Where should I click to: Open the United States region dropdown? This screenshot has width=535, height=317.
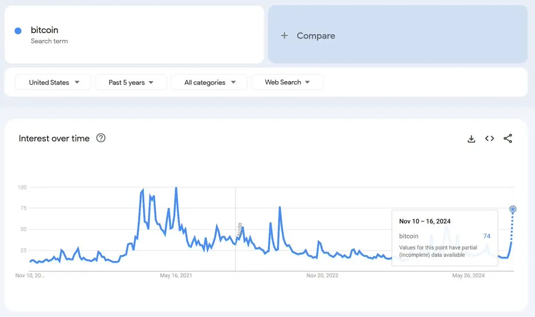[x=53, y=82]
